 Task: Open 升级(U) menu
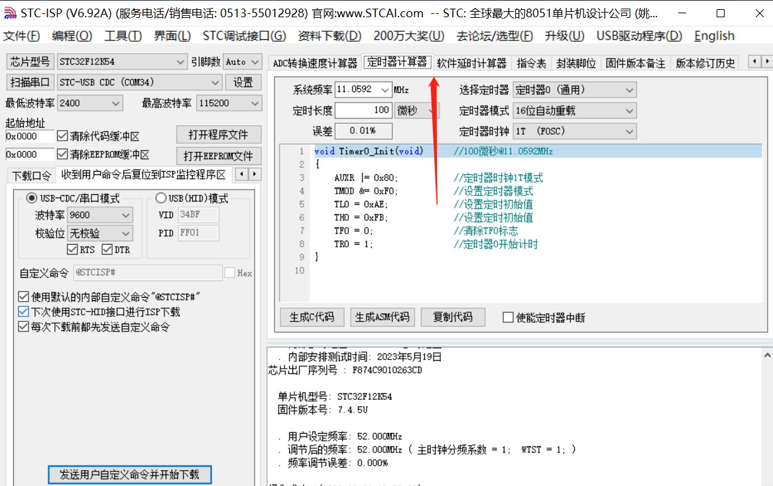(564, 36)
